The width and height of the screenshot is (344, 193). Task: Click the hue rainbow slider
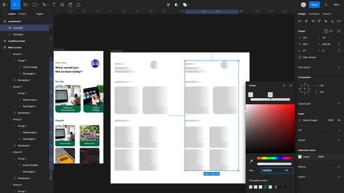point(274,158)
